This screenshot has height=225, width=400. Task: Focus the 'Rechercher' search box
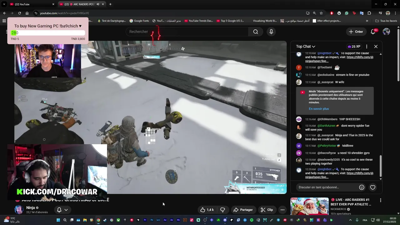click(x=187, y=32)
